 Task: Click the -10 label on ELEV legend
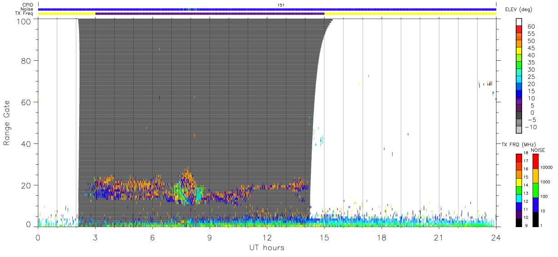point(530,127)
